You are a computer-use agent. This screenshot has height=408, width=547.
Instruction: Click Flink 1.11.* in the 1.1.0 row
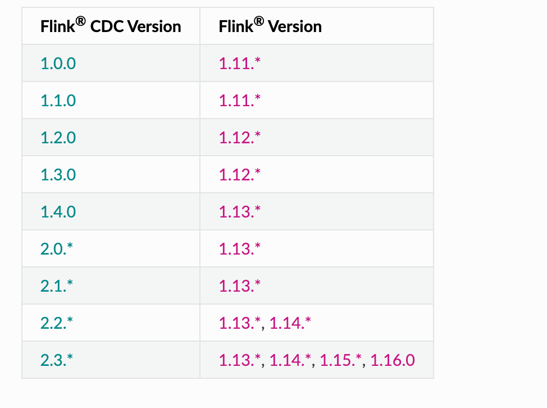click(x=240, y=101)
